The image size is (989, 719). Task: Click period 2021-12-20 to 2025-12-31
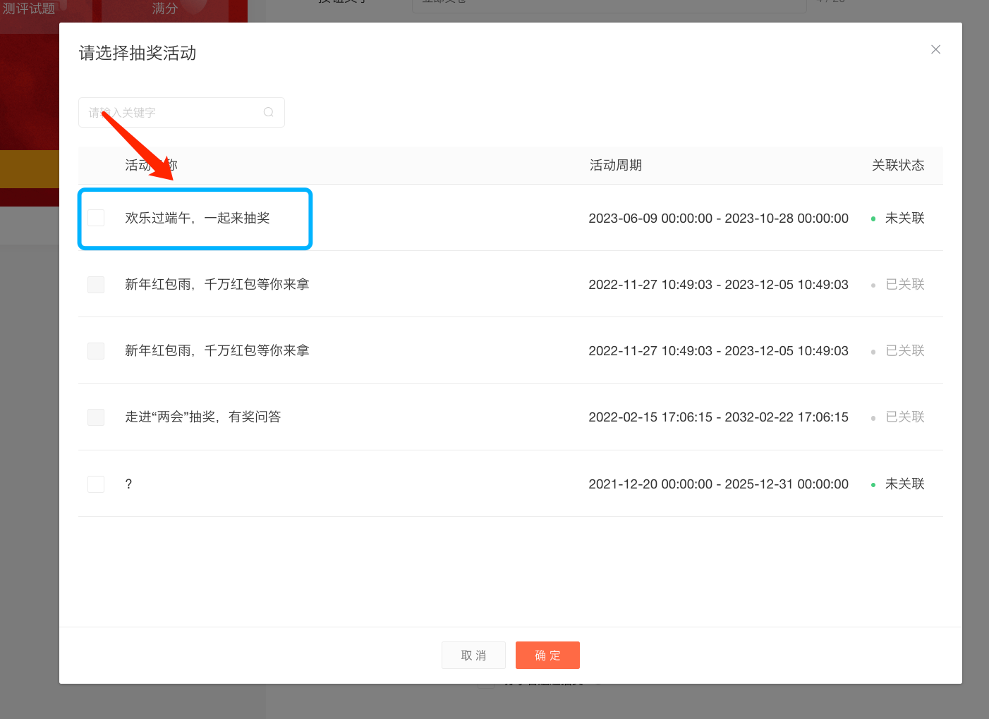click(x=719, y=484)
